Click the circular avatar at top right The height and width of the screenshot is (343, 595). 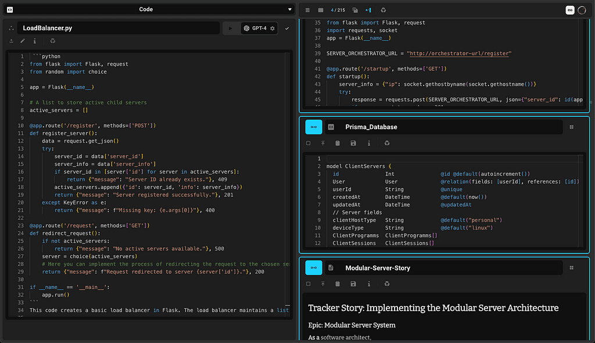click(582, 10)
